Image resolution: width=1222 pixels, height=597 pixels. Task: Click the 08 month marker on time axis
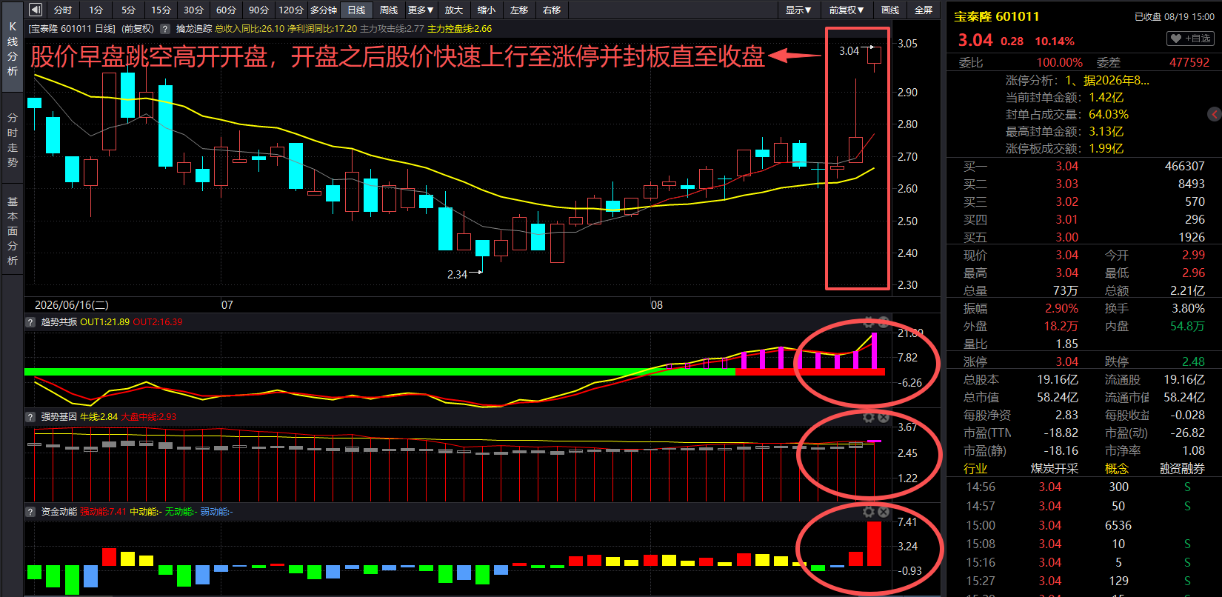(x=657, y=305)
